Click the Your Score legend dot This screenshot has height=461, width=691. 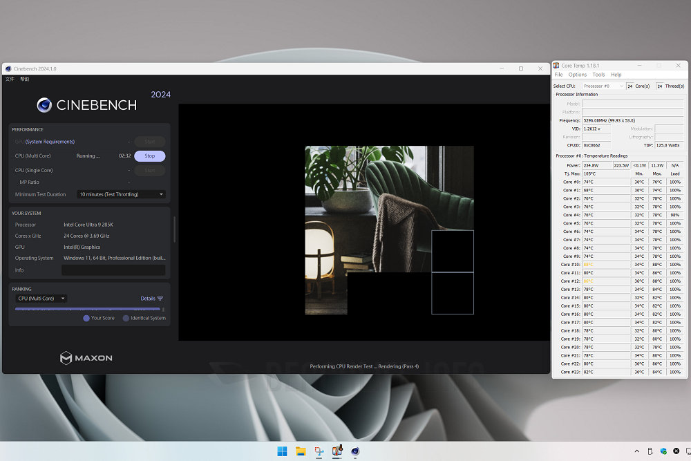pyautogui.click(x=86, y=318)
